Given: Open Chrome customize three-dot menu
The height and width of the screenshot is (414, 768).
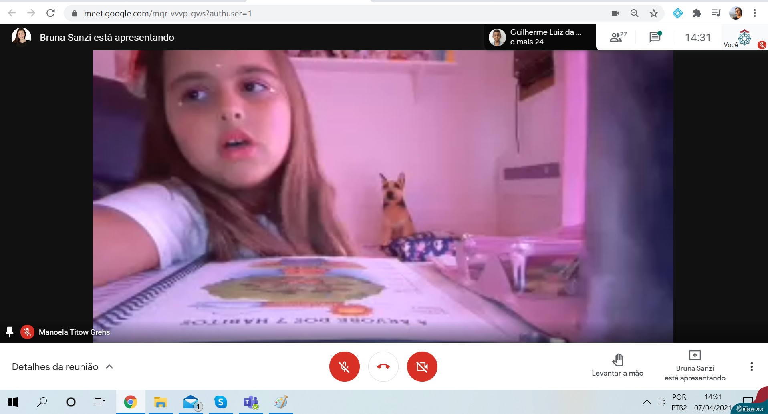Looking at the screenshot, I should click(755, 13).
